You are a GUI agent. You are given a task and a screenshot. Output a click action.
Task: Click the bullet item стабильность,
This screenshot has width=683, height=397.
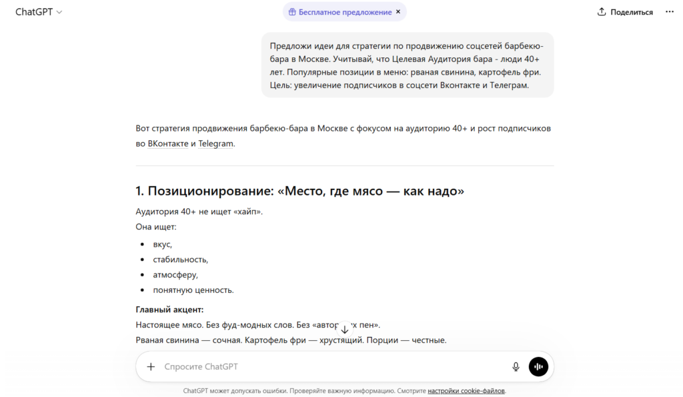tap(180, 260)
